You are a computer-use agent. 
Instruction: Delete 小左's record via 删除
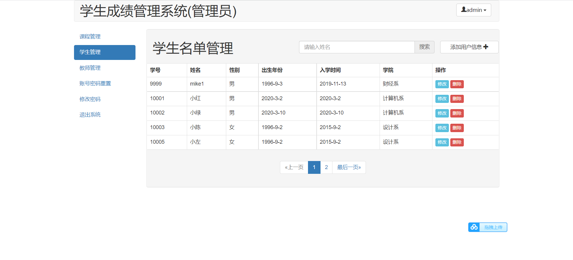tap(457, 142)
